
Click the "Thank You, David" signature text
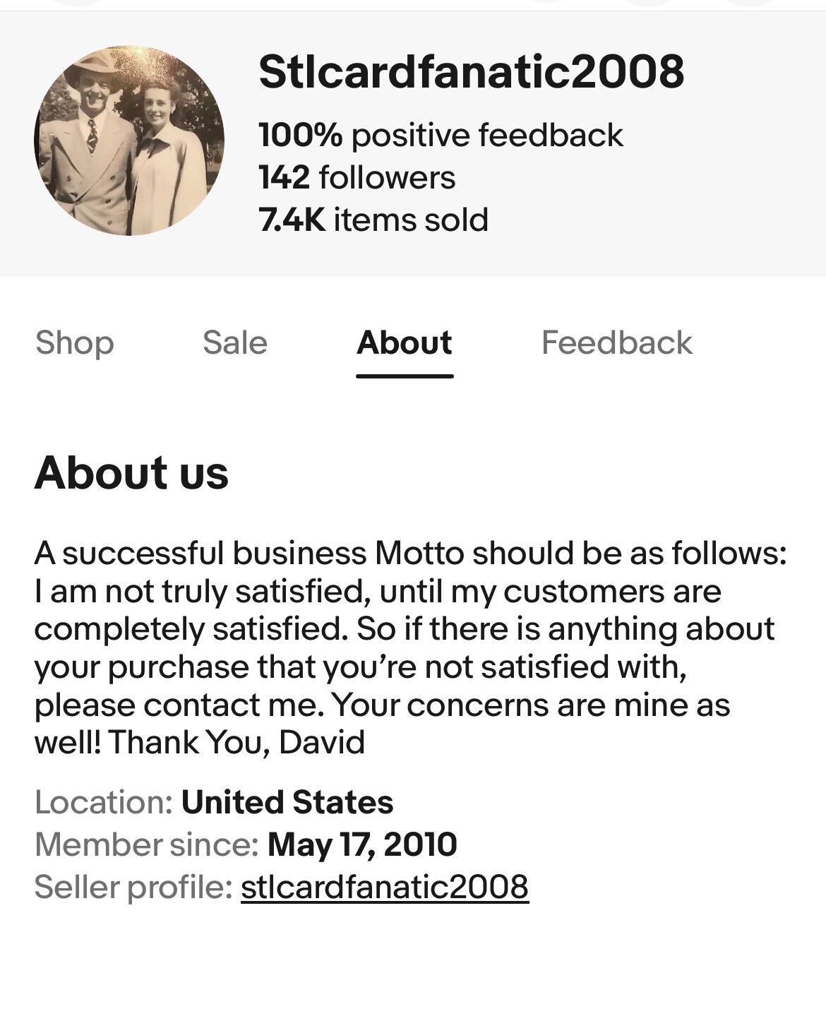(x=237, y=743)
